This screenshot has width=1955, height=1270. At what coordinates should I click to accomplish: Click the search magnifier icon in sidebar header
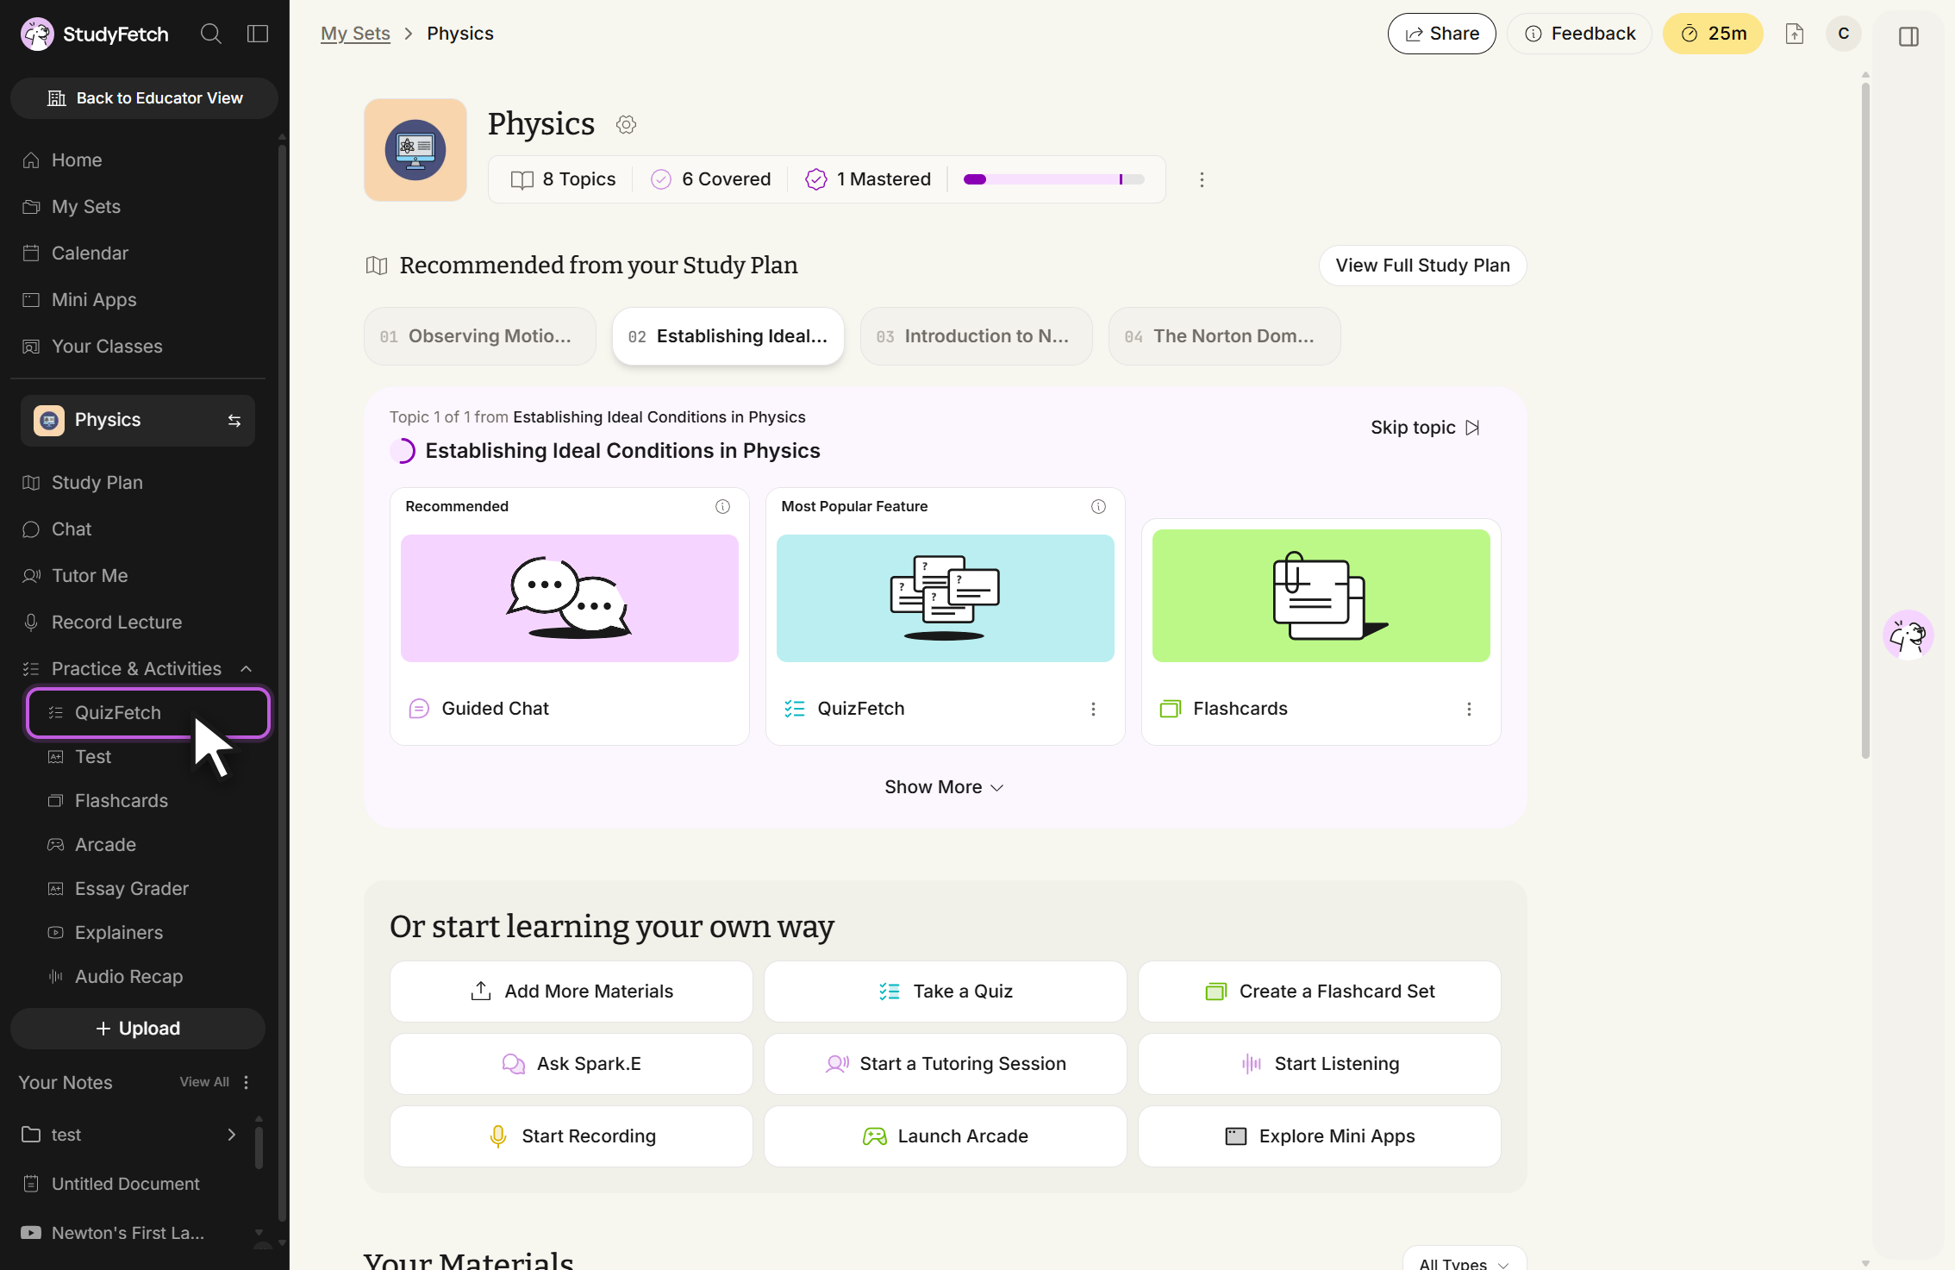211,34
